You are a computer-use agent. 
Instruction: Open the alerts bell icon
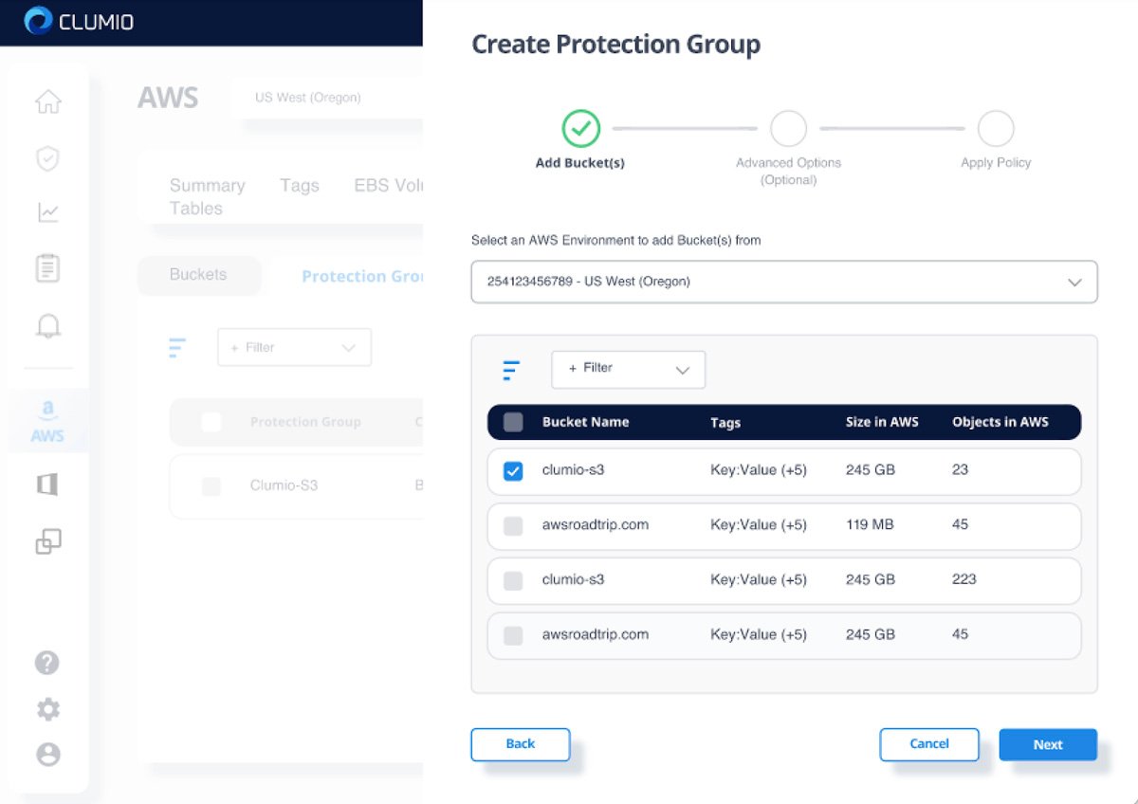point(48,327)
